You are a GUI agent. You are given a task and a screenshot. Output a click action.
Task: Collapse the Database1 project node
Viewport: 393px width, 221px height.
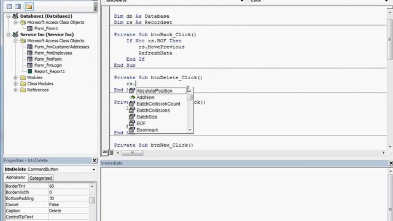8,16
